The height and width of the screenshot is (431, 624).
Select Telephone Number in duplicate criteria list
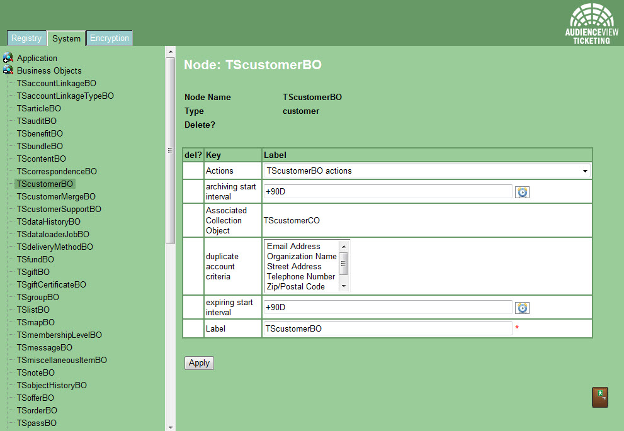[x=301, y=276]
